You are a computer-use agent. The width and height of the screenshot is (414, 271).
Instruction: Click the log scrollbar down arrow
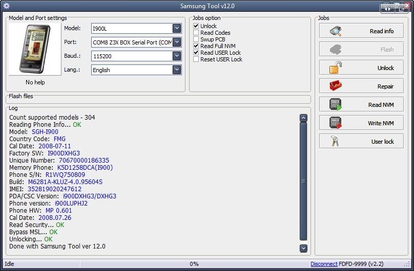click(x=304, y=248)
